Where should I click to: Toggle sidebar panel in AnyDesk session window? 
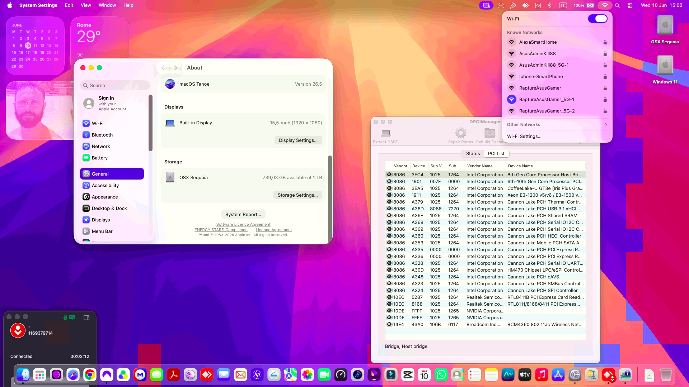tap(86, 317)
